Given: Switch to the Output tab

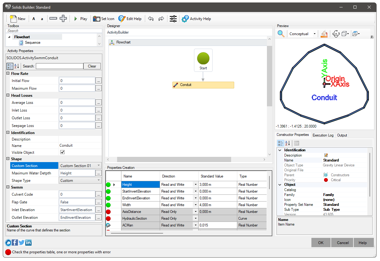Looking at the screenshot, I should tap(342, 135).
